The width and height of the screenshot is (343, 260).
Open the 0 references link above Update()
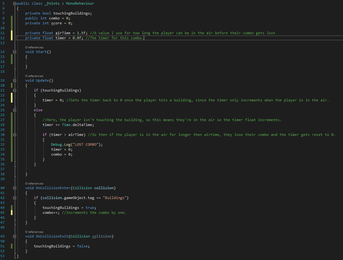34,76
